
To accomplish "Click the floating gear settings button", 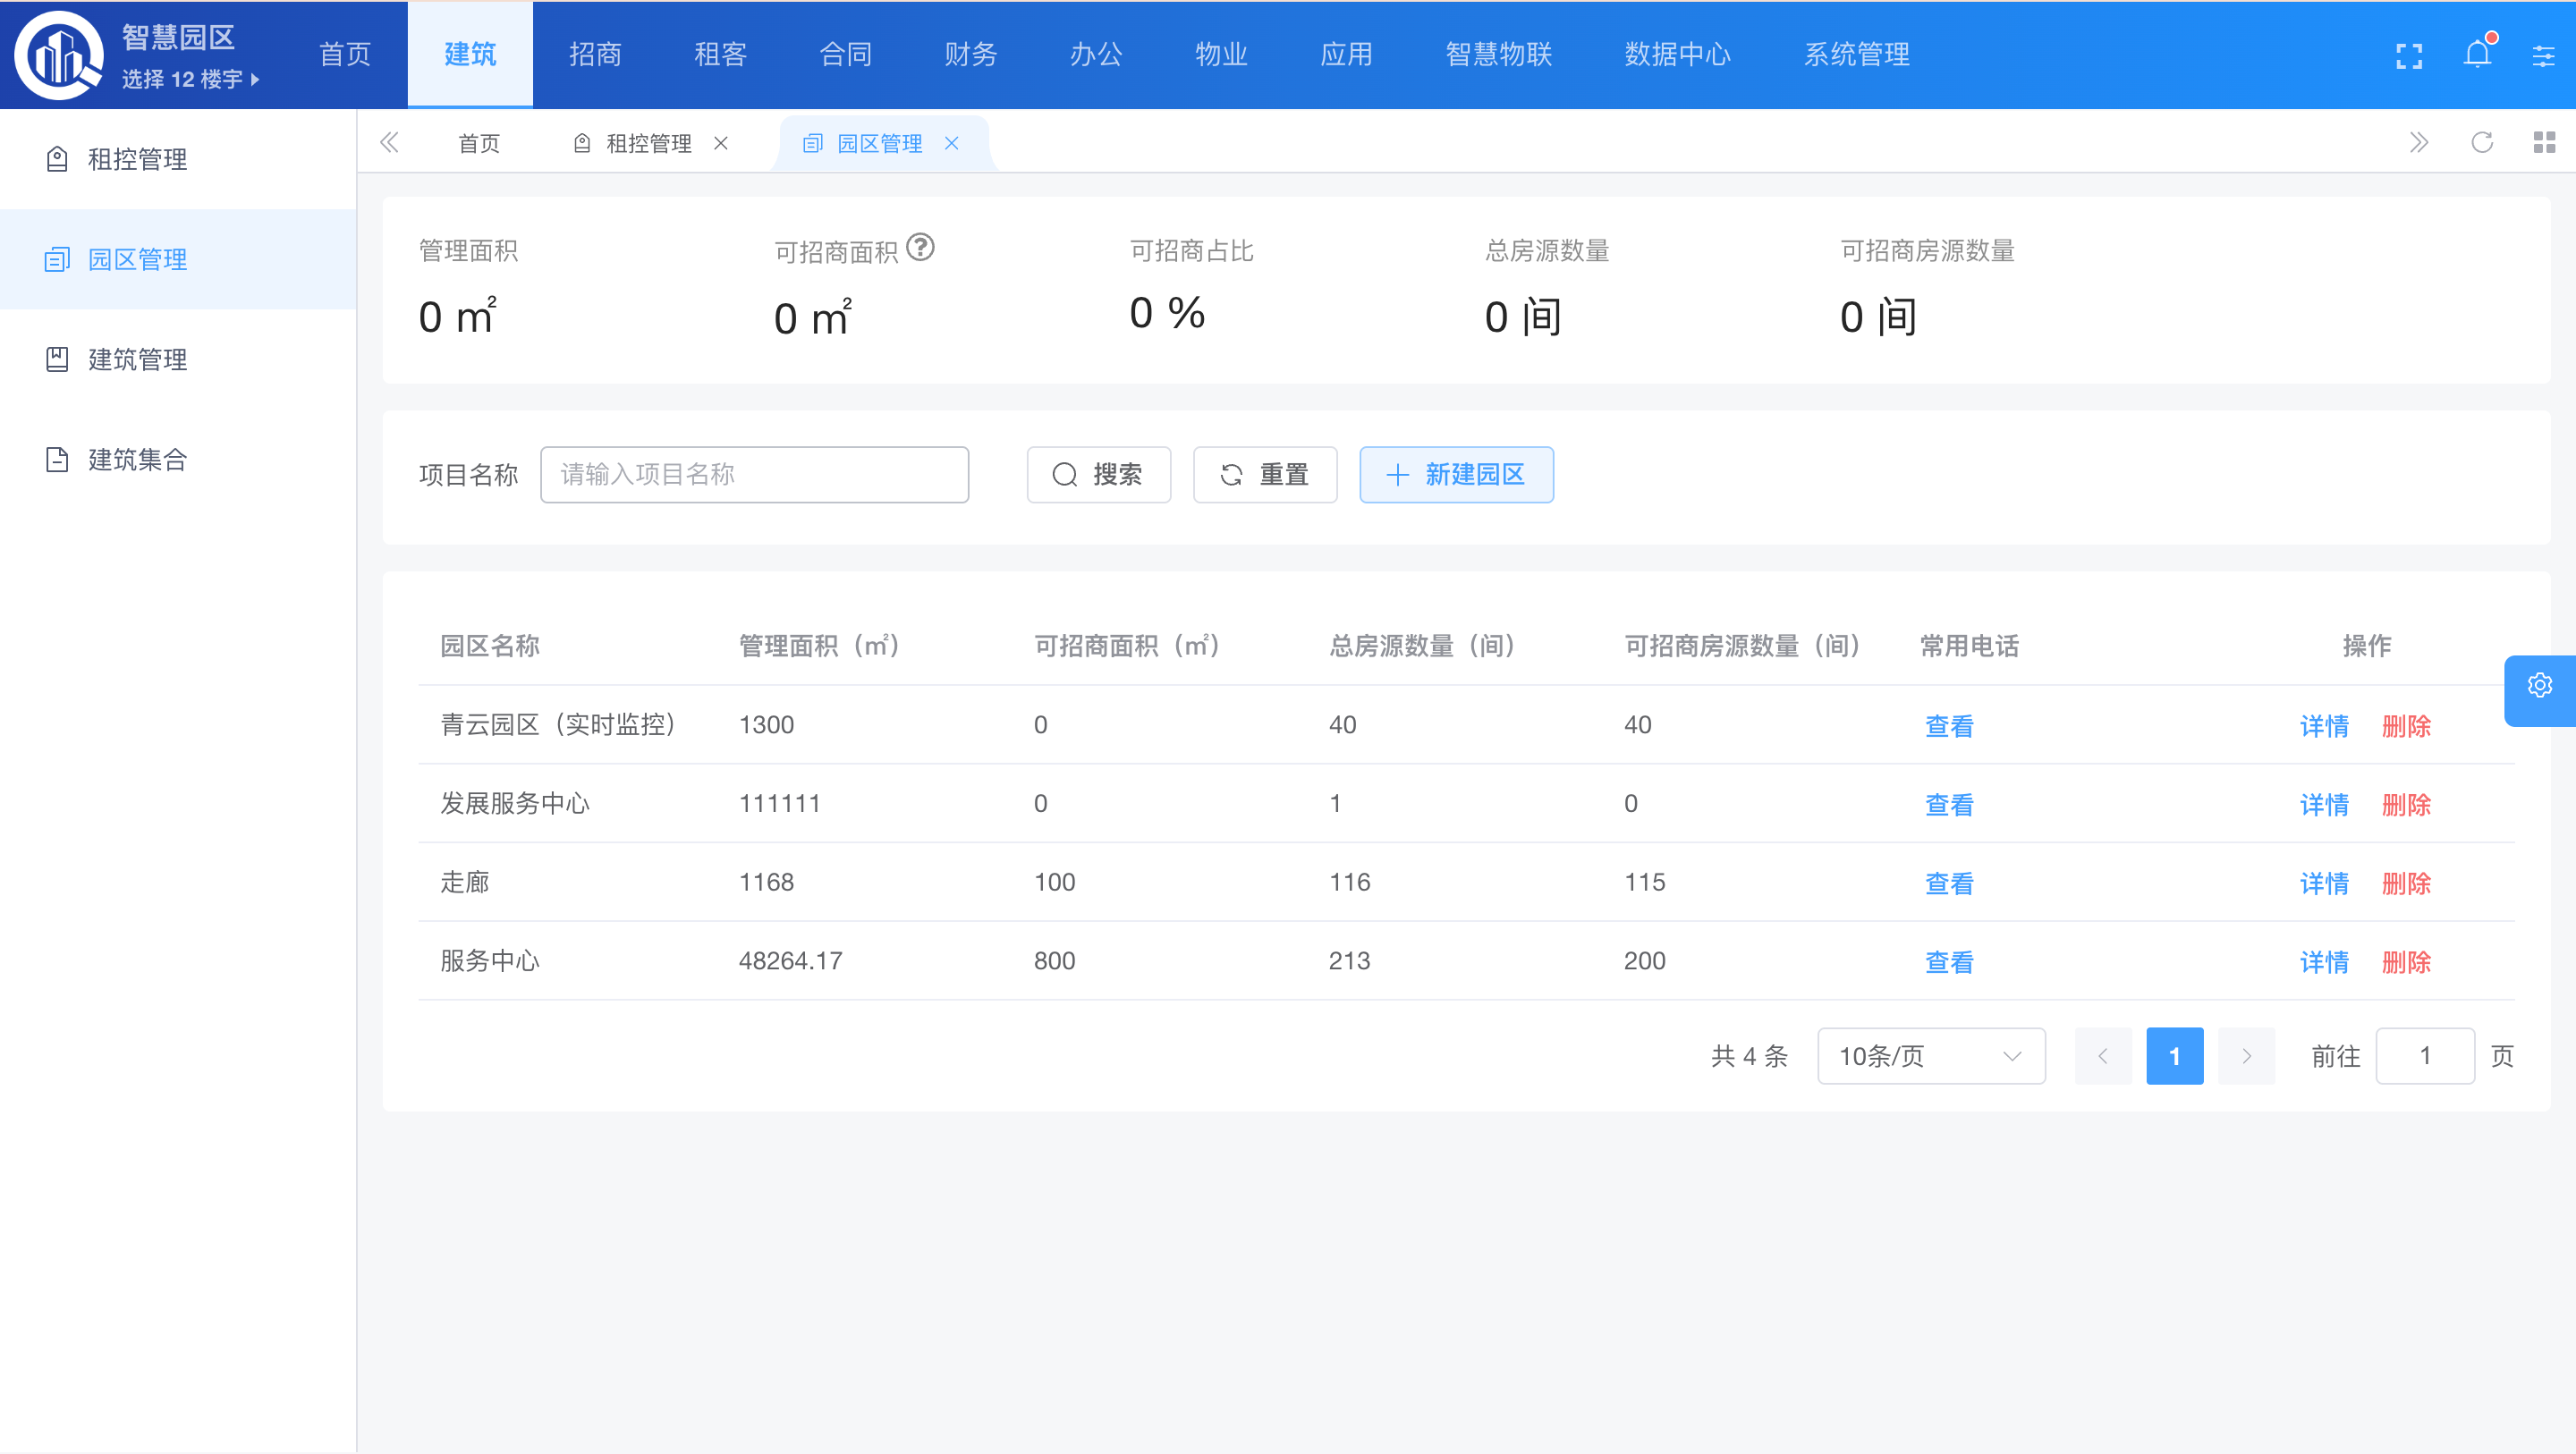I will pos(2539,686).
